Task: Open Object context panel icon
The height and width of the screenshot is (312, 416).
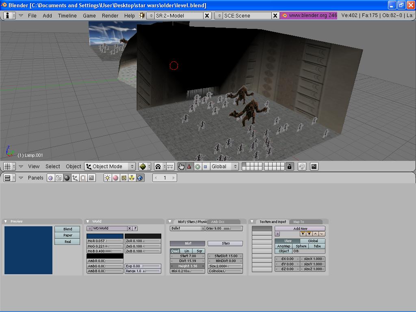Action: point(75,178)
